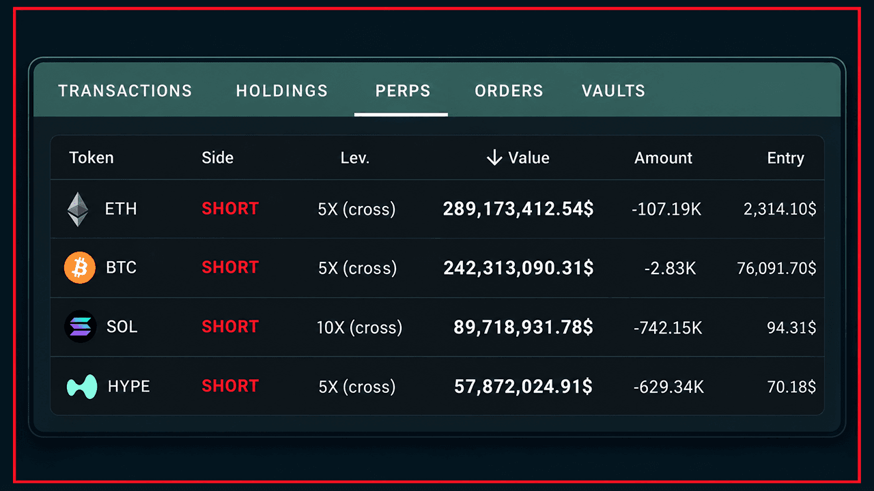This screenshot has width=874, height=491.
Task: Click the entry price 94.31$
Action: pos(791,328)
